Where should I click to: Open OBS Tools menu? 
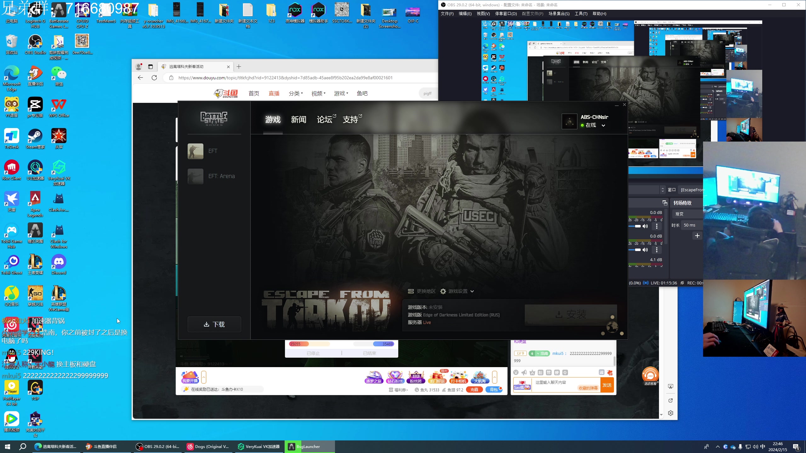click(x=581, y=14)
